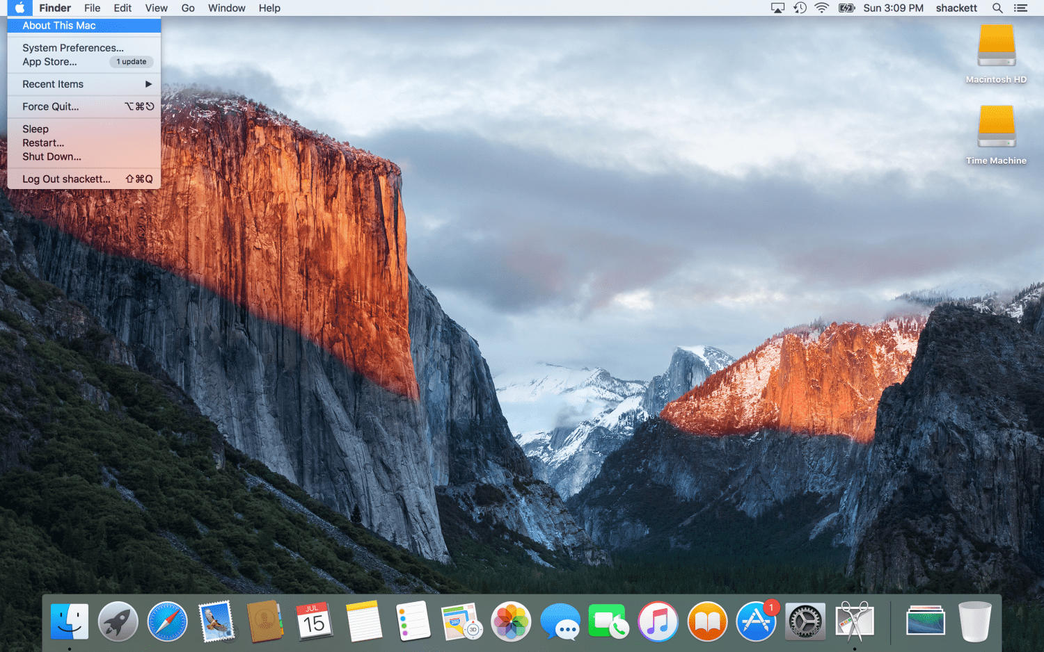This screenshot has height=652, width=1044.
Task: Open the Wi-Fi status menu
Action: click(822, 8)
